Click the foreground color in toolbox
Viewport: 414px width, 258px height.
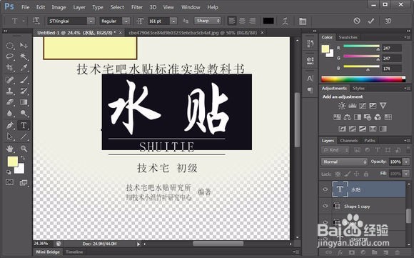click(12, 162)
